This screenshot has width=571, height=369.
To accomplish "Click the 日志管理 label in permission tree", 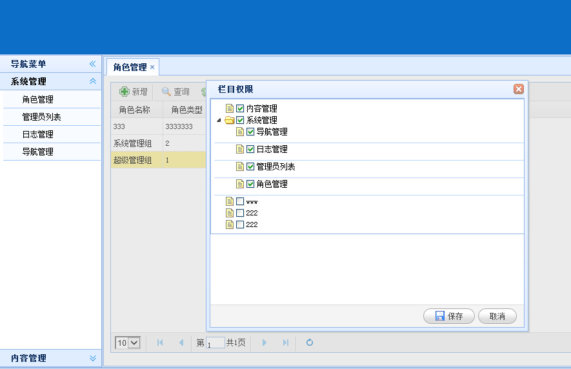I will [x=272, y=149].
